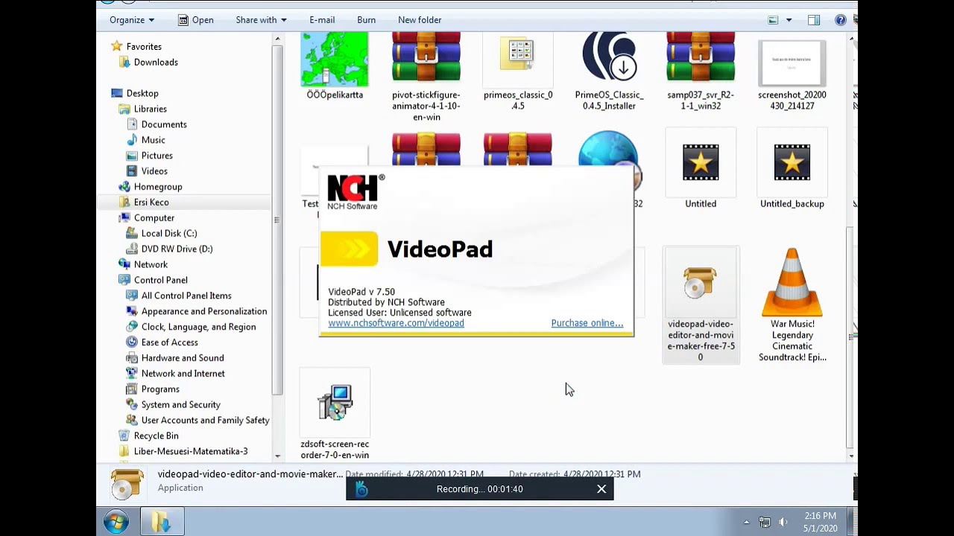Expand the Share with dropdown

click(261, 20)
